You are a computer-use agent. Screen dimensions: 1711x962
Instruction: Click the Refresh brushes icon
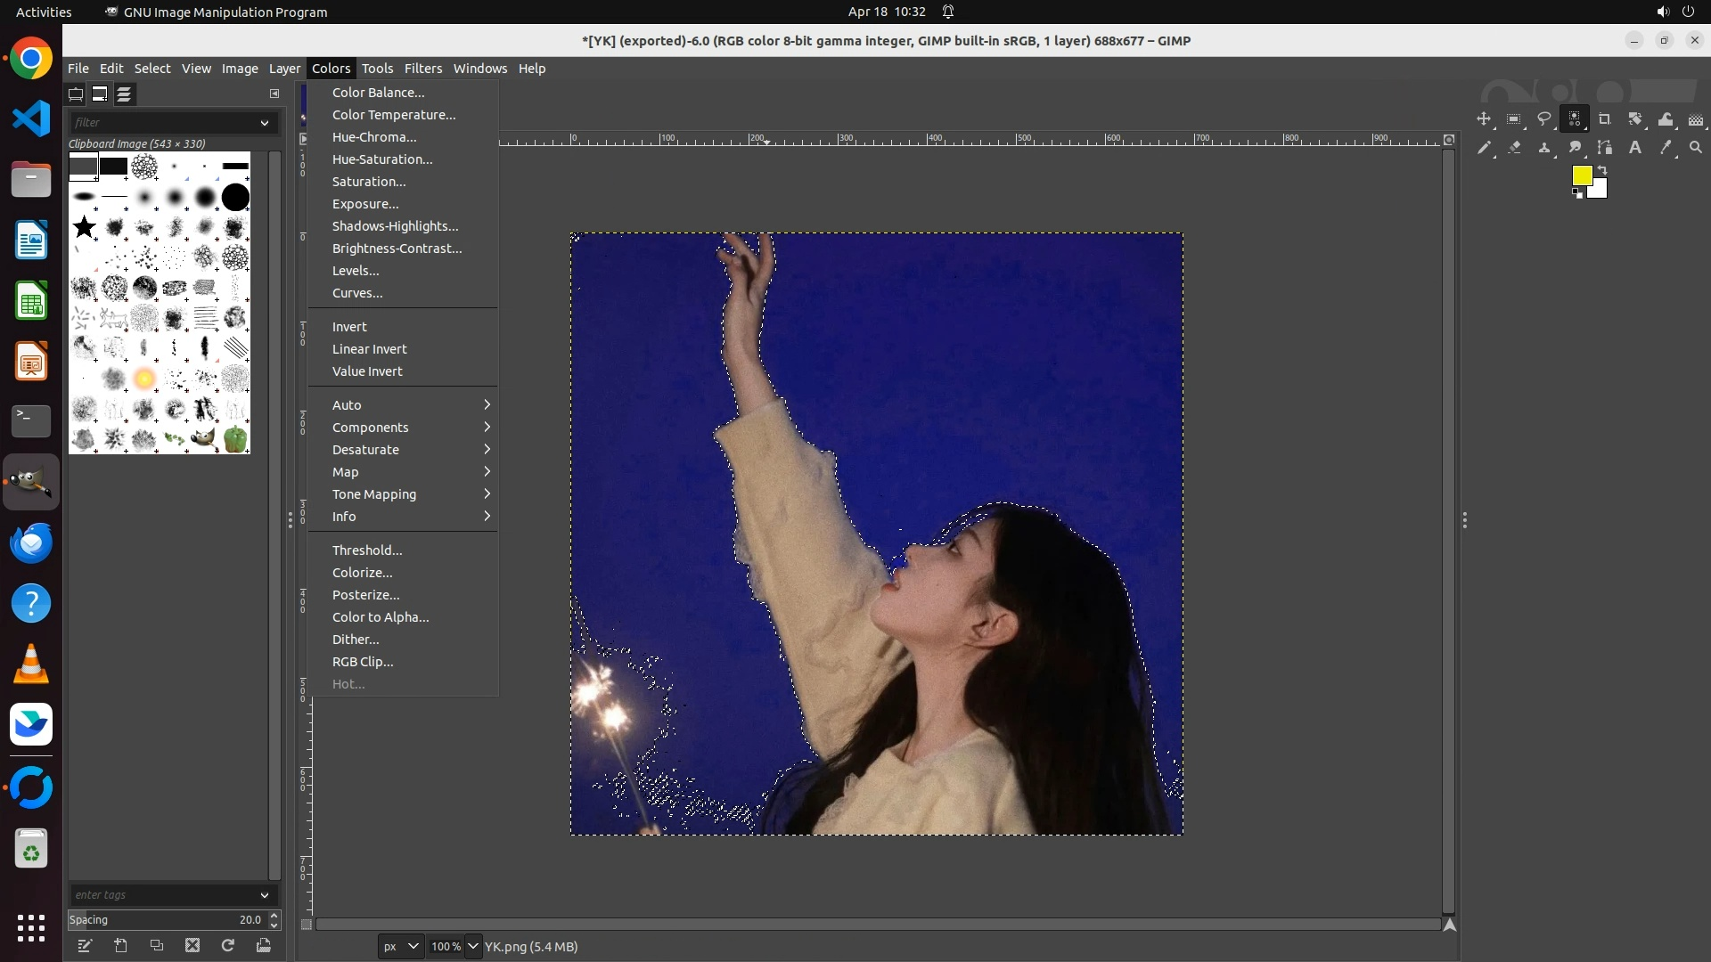[x=228, y=946]
